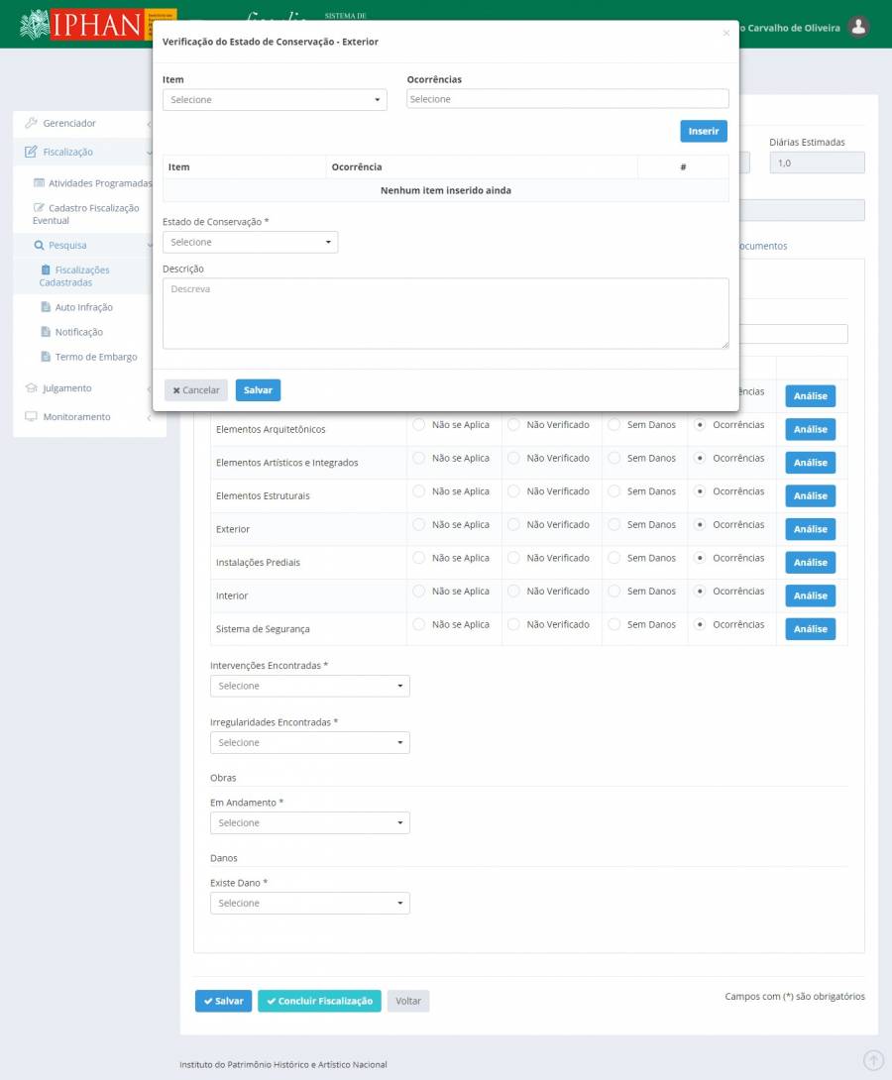The width and height of the screenshot is (892, 1080).
Task: Select 'Não Verificado' for Sistema de Segurança
Action: tap(514, 625)
